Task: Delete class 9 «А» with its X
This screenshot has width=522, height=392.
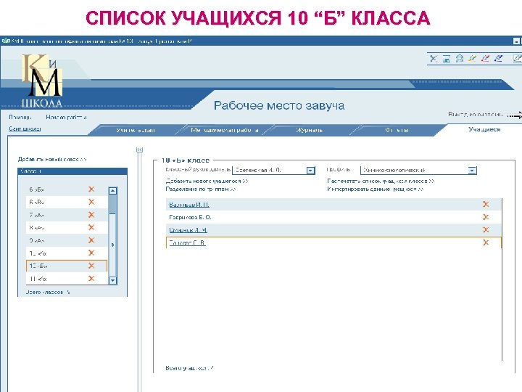Action: [x=91, y=240]
